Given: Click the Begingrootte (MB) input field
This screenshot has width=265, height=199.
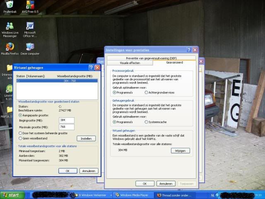Looking at the screenshot, I should (66, 120).
